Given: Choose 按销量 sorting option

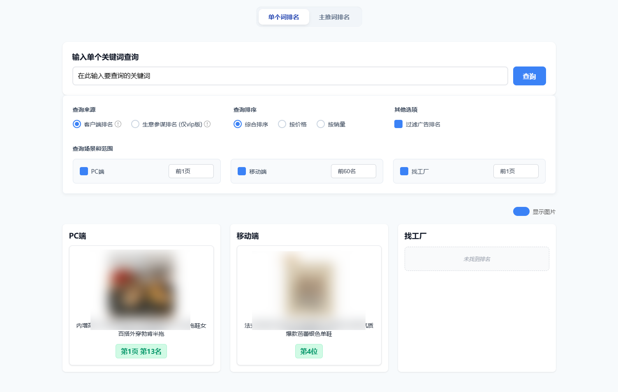Looking at the screenshot, I should click(x=321, y=124).
